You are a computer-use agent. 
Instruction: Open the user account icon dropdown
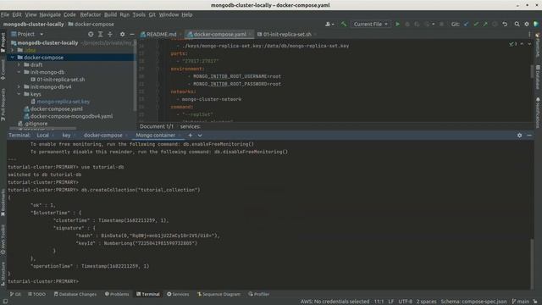pos(329,25)
